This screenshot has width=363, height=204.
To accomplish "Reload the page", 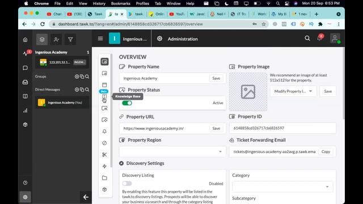I will coord(43,24).
